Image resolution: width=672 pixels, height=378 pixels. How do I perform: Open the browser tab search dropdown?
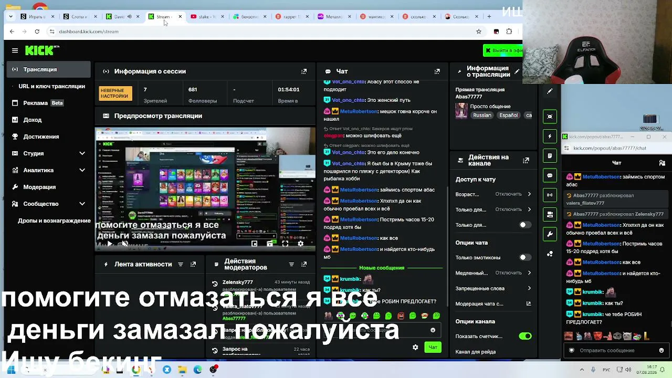pyautogui.click(x=10, y=16)
